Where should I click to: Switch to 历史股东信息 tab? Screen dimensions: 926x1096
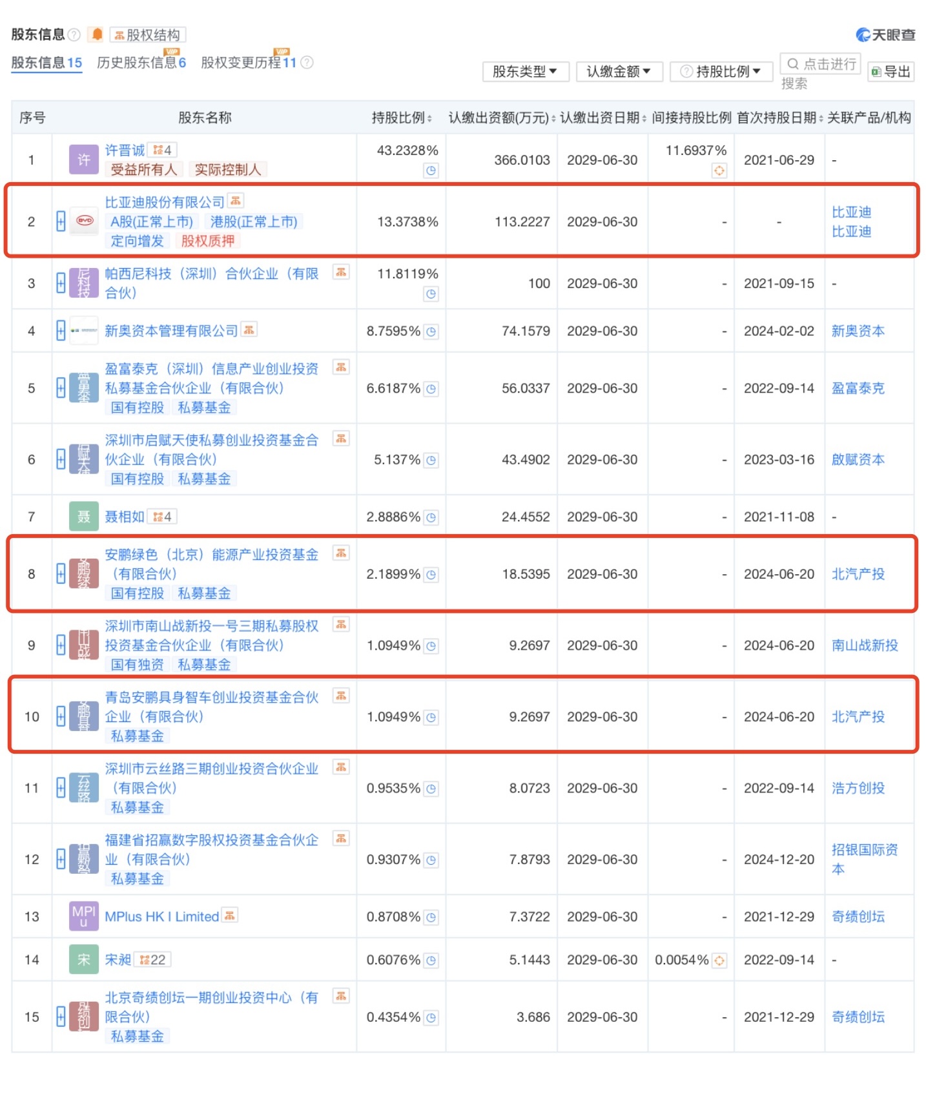[141, 63]
